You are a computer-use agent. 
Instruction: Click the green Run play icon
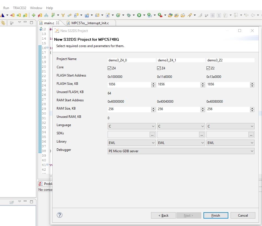(x=139, y=15)
